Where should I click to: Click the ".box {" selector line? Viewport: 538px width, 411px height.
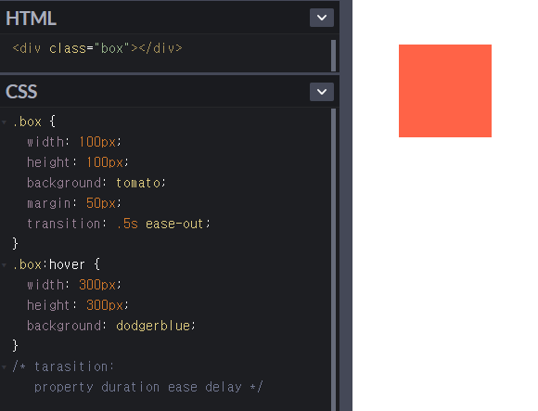(x=34, y=122)
